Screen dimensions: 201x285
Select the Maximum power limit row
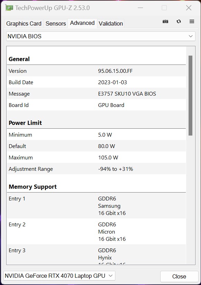(96, 158)
